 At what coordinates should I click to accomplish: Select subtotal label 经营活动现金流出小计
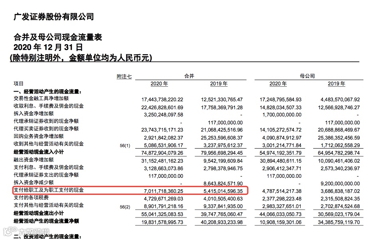click(x=39, y=213)
